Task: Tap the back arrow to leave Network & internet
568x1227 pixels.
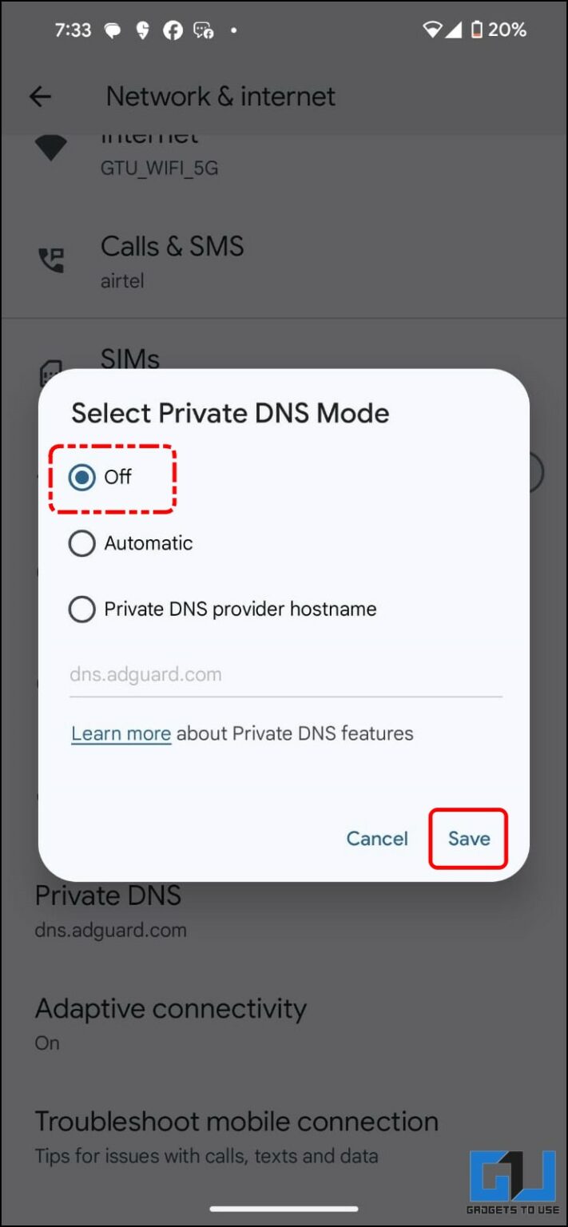Action: click(x=39, y=96)
